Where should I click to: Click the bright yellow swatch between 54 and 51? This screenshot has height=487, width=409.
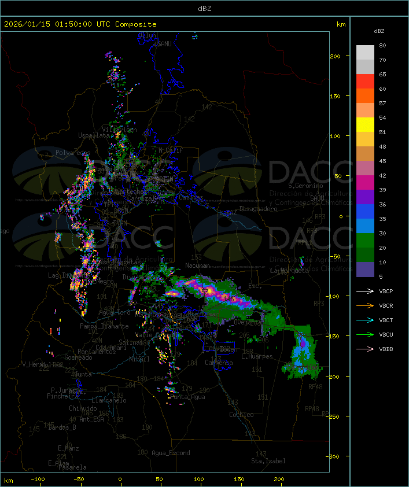click(365, 124)
